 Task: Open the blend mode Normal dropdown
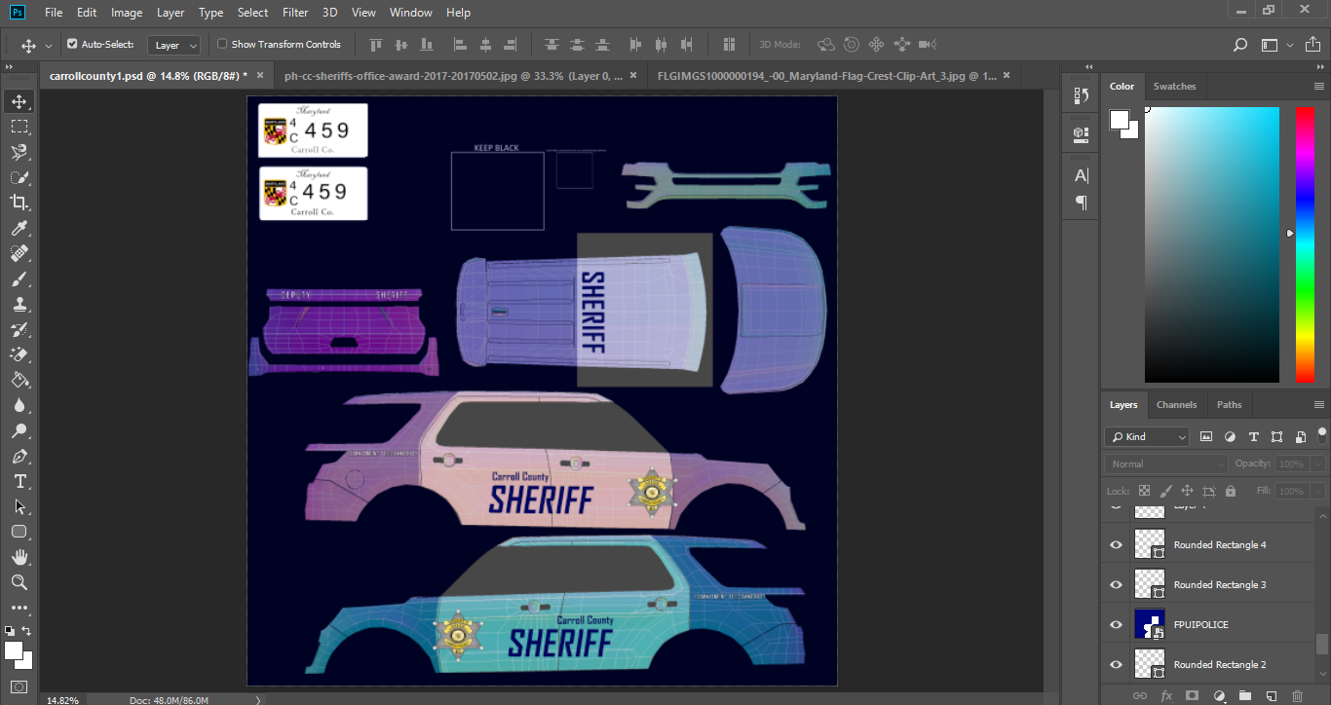click(x=1165, y=464)
